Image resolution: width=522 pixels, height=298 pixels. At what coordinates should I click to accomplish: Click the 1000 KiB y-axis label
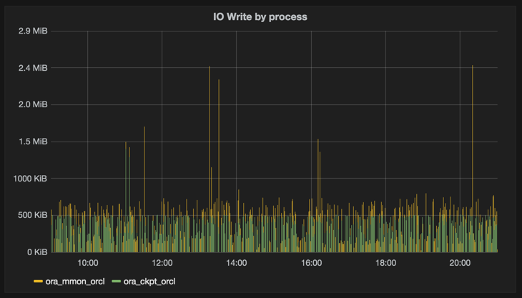tap(31, 179)
